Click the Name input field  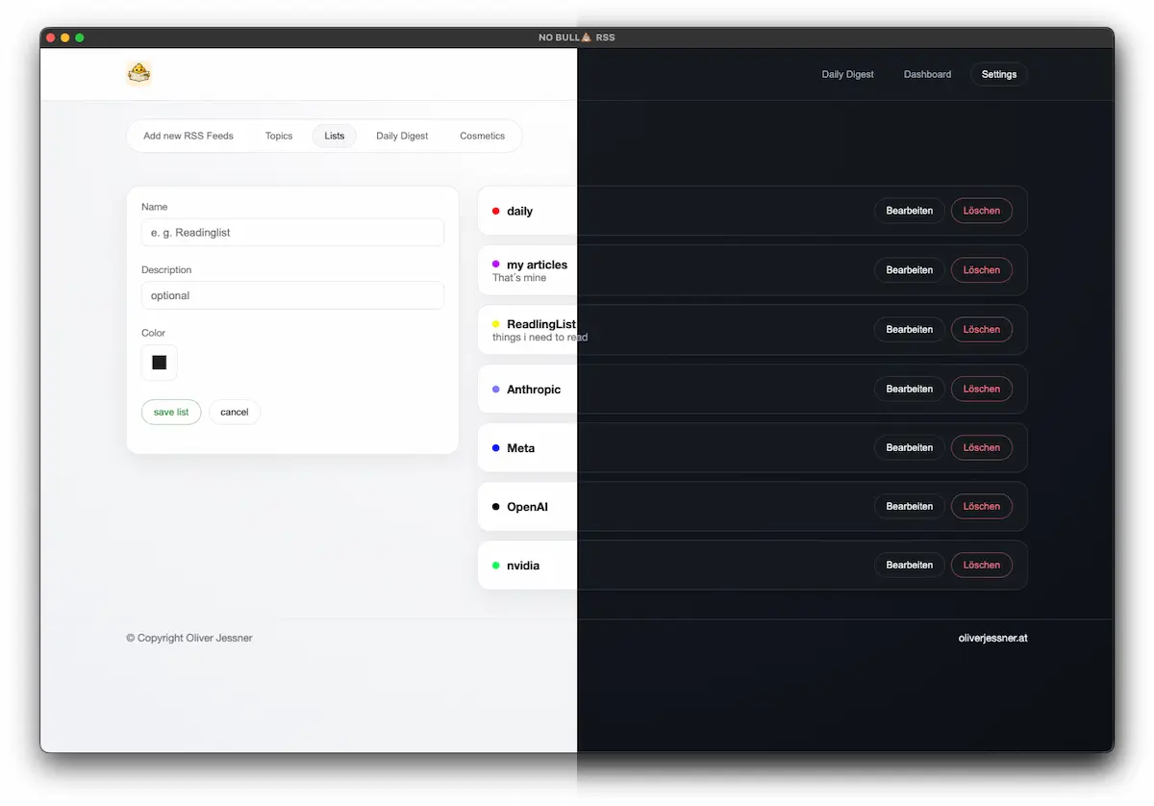(292, 233)
